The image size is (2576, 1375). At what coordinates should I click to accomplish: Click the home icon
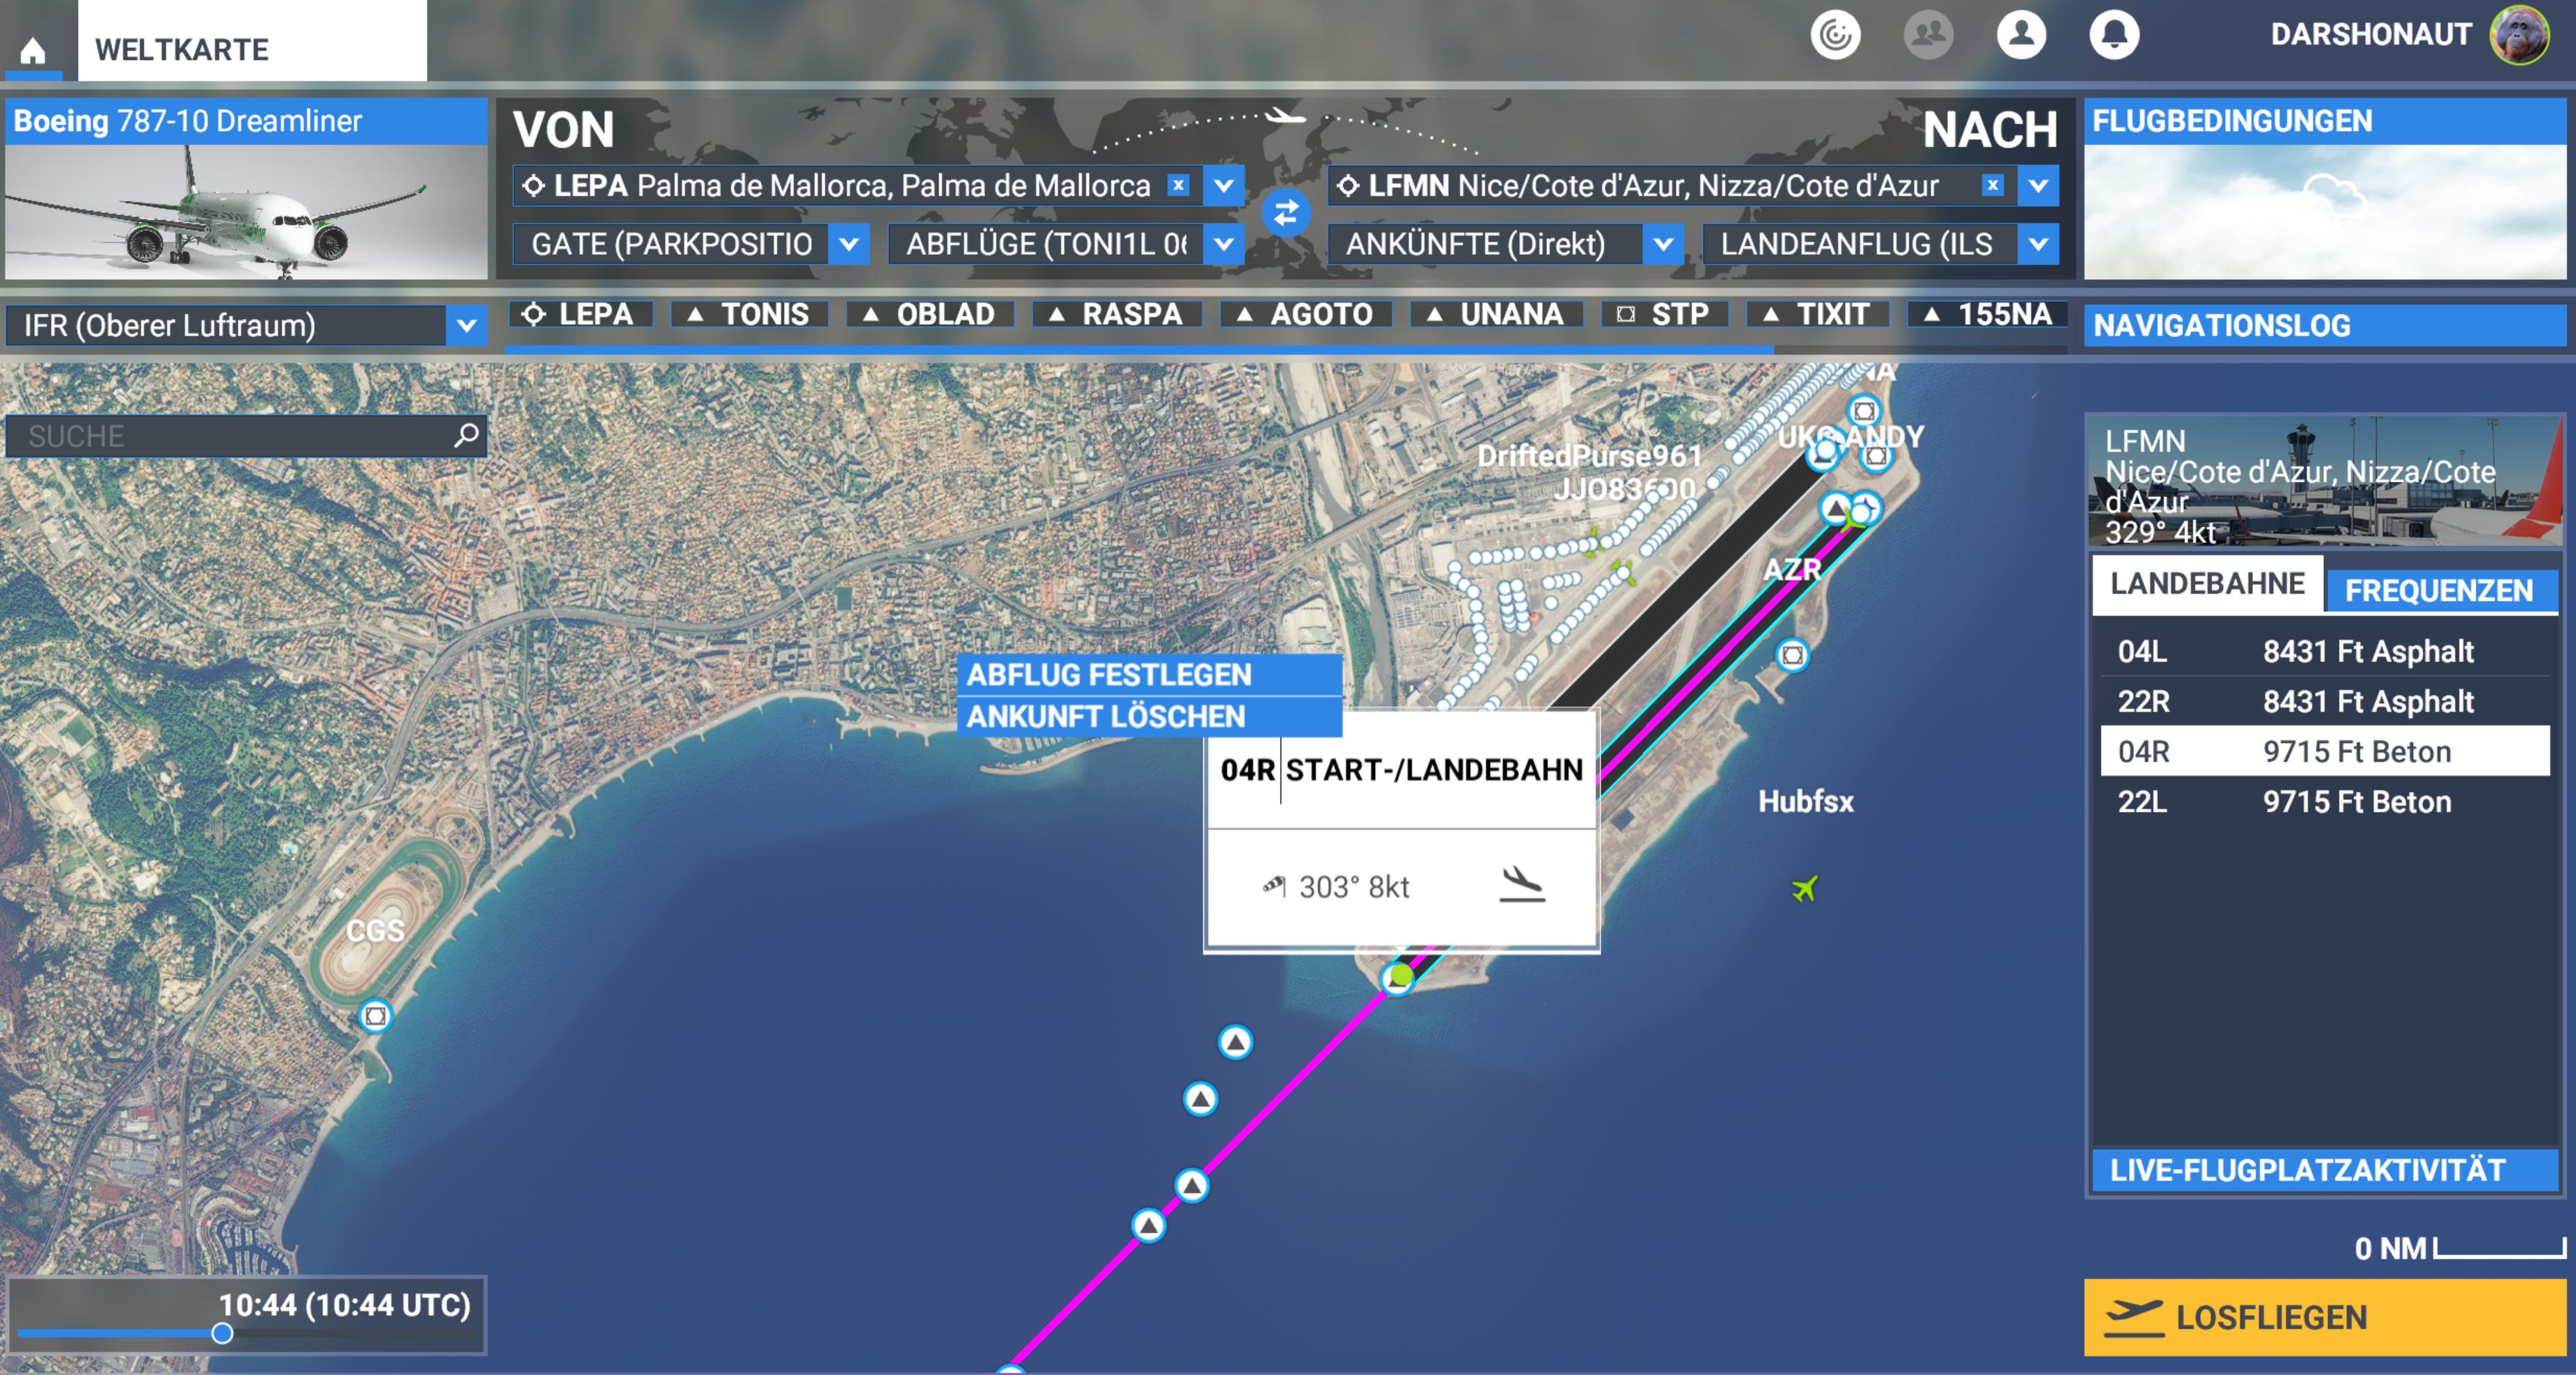33,50
